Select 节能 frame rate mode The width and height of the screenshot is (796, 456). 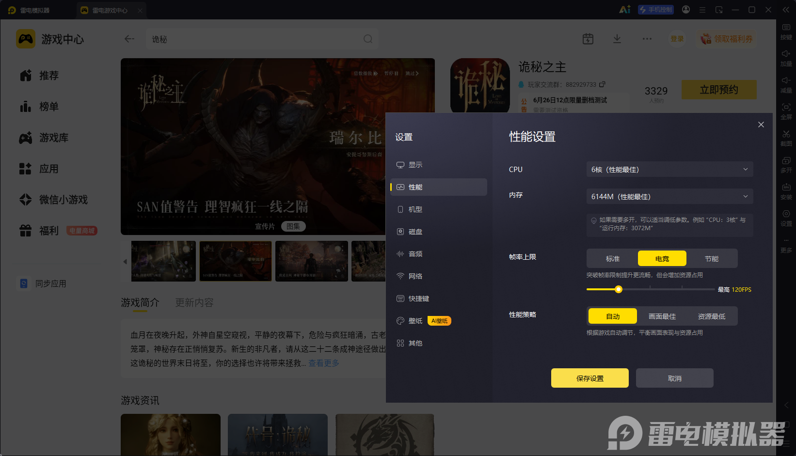tap(712, 259)
